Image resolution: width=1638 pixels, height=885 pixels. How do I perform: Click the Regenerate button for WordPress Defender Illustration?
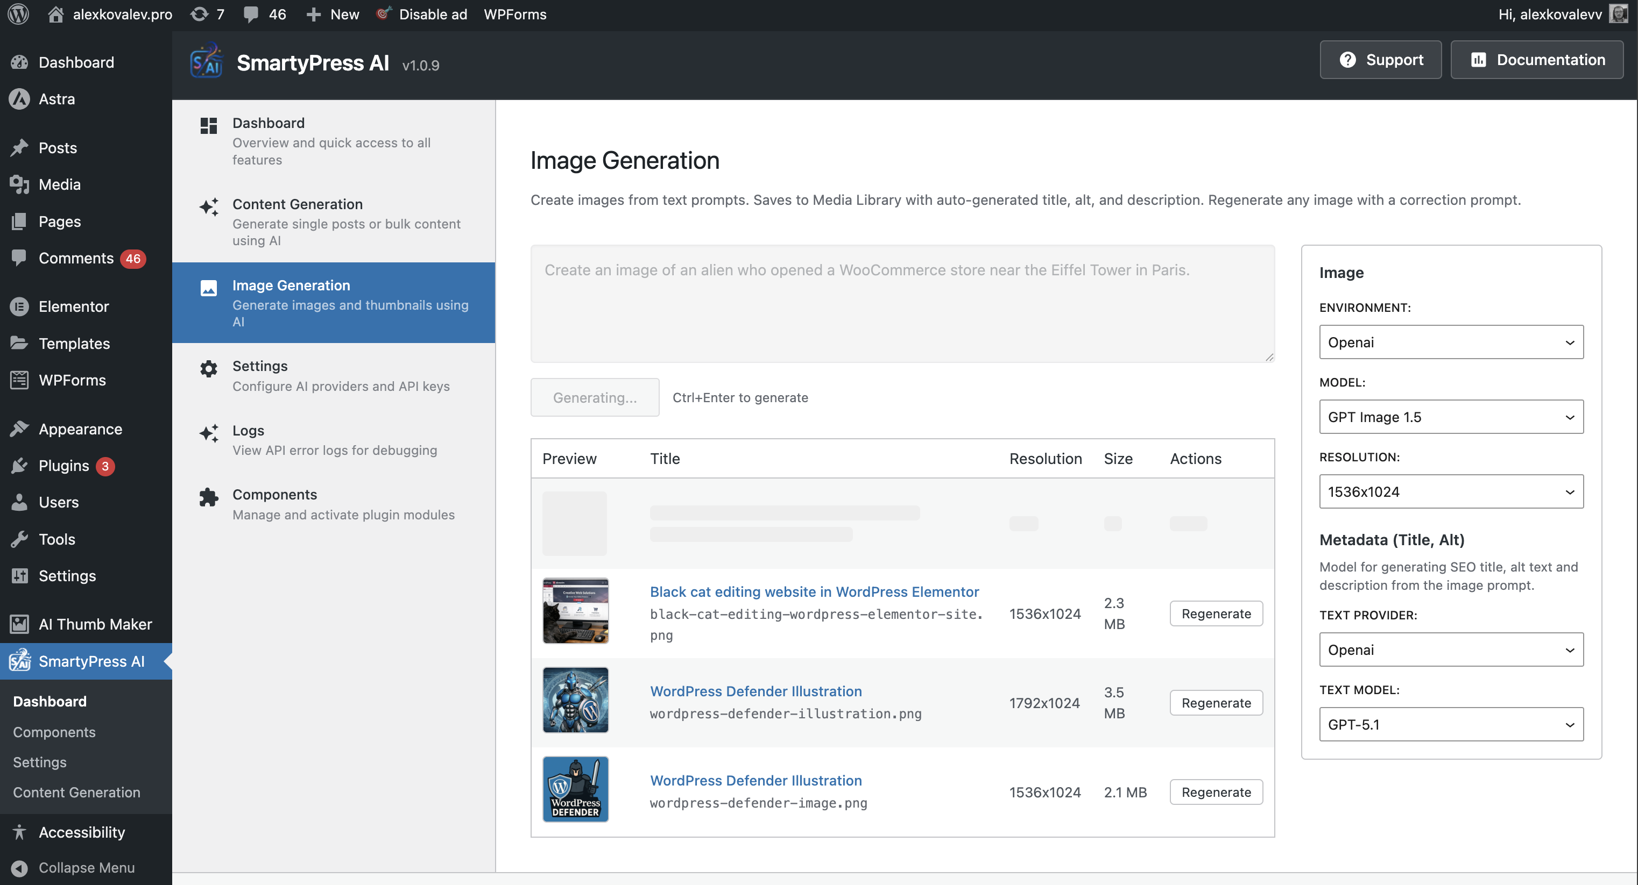point(1217,703)
